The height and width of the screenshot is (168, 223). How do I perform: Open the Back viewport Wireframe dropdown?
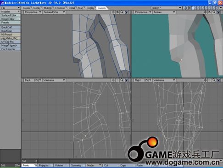click(x=54, y=80)
